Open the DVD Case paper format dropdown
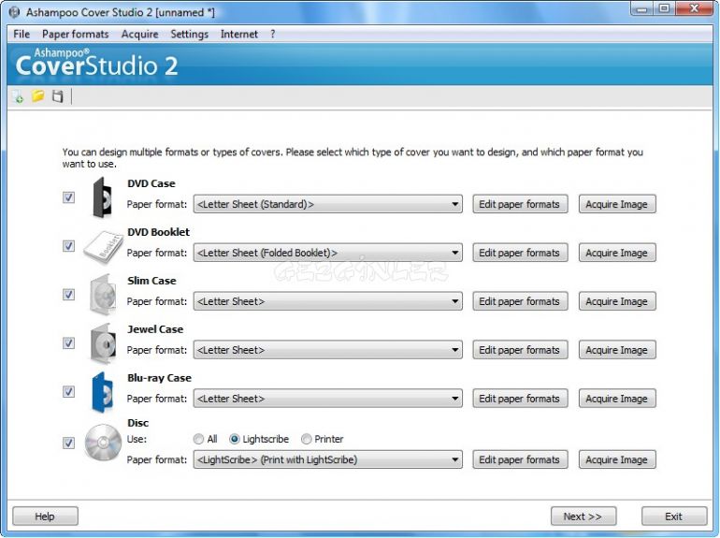Screen dimensions: 720x538 328,204
